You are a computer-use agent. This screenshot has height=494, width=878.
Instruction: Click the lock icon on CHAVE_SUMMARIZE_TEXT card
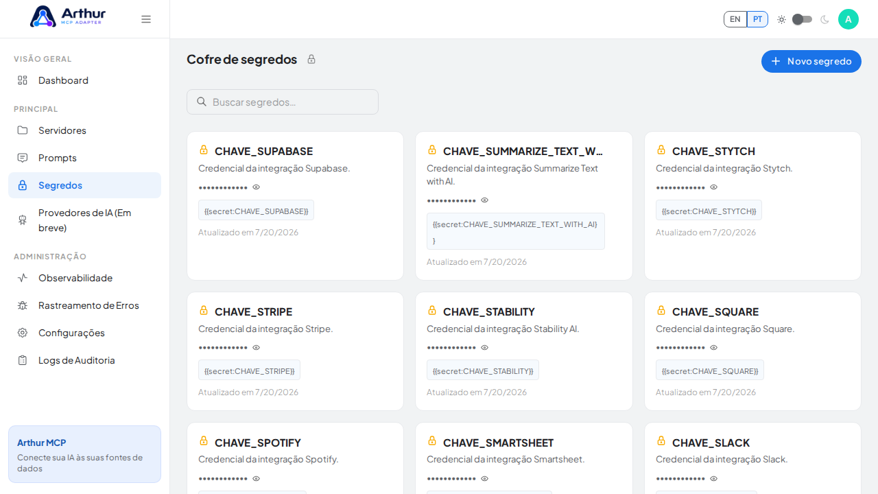(432, 150)
